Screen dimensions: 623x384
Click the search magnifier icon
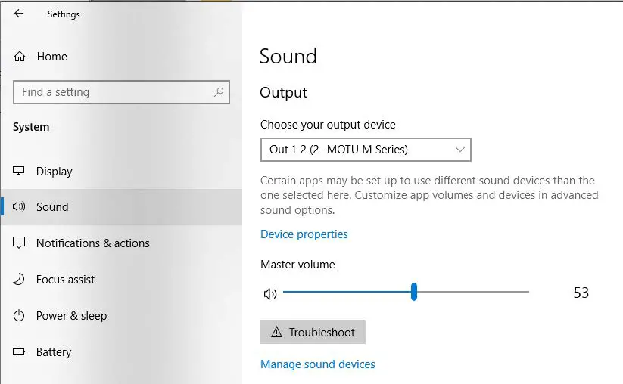219,92
